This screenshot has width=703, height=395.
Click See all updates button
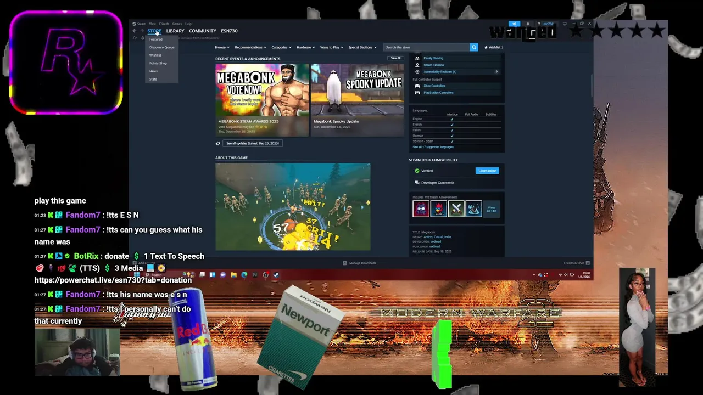click(253, 143)
